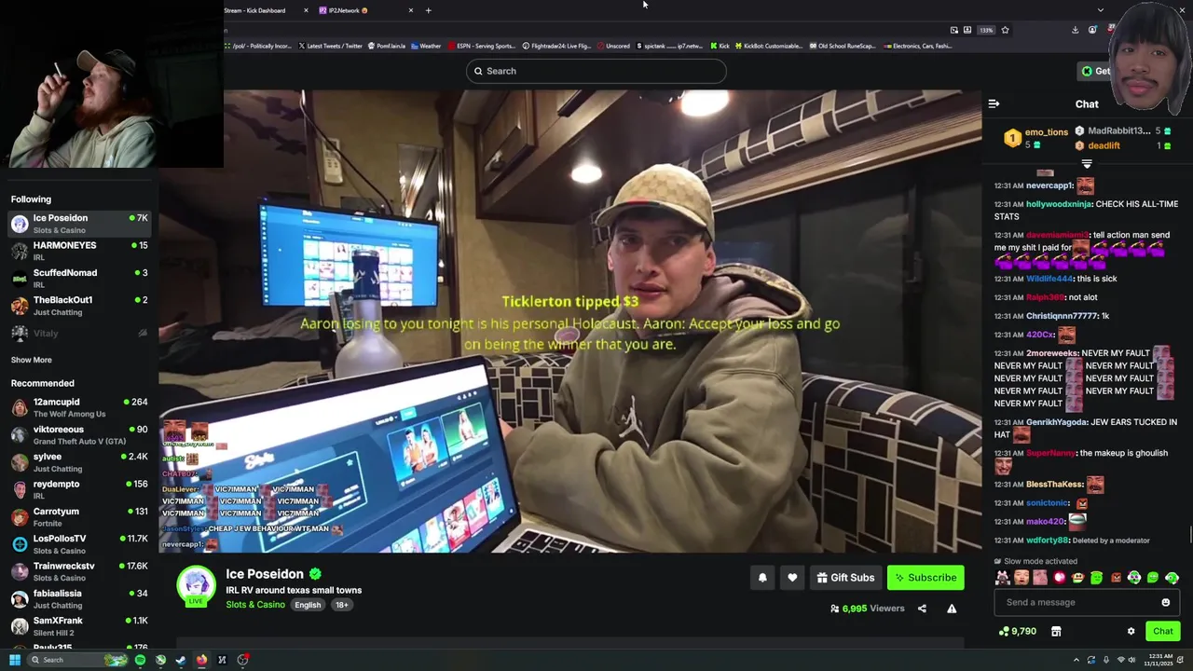
Task: Click the notification bell icon
Action: [762, 578]
